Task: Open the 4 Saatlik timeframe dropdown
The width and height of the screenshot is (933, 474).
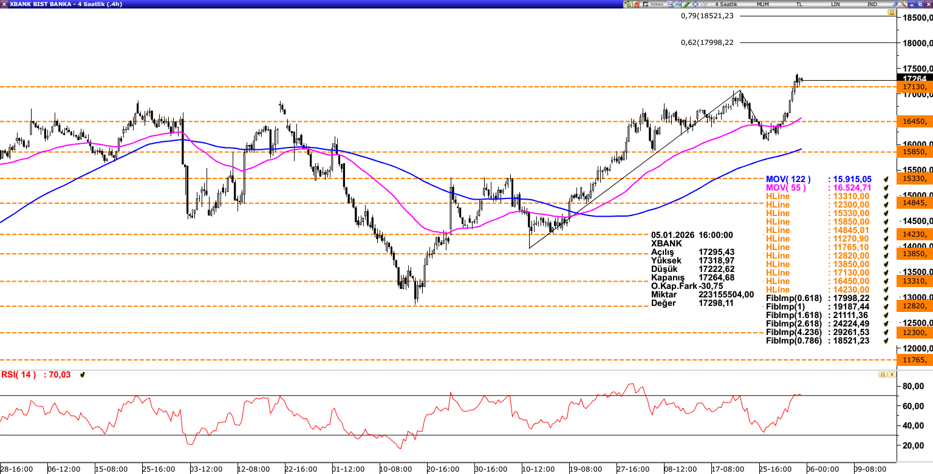Action: click(x=725, y=4)
